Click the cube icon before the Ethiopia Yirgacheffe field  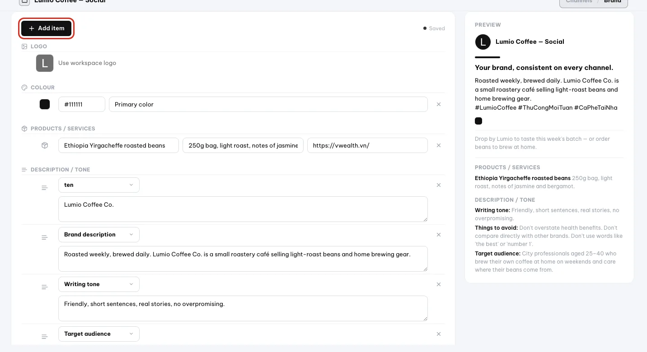click(45, 145)
